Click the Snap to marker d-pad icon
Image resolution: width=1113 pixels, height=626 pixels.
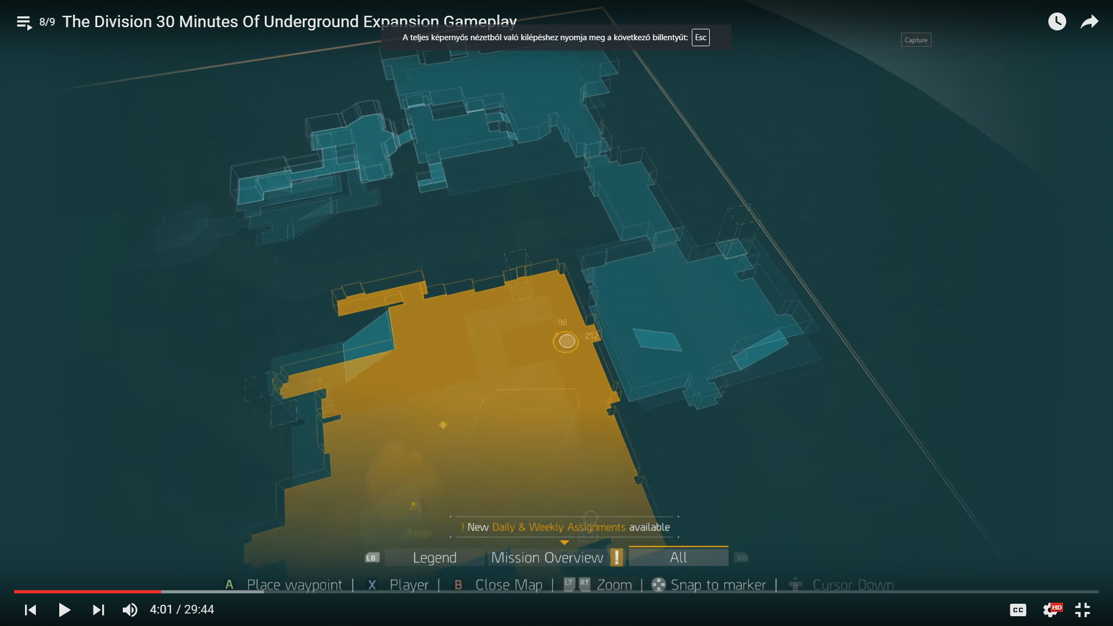tap(658, 585)
